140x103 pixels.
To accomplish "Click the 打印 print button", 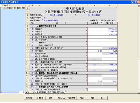I will click(x=92, y=98).
